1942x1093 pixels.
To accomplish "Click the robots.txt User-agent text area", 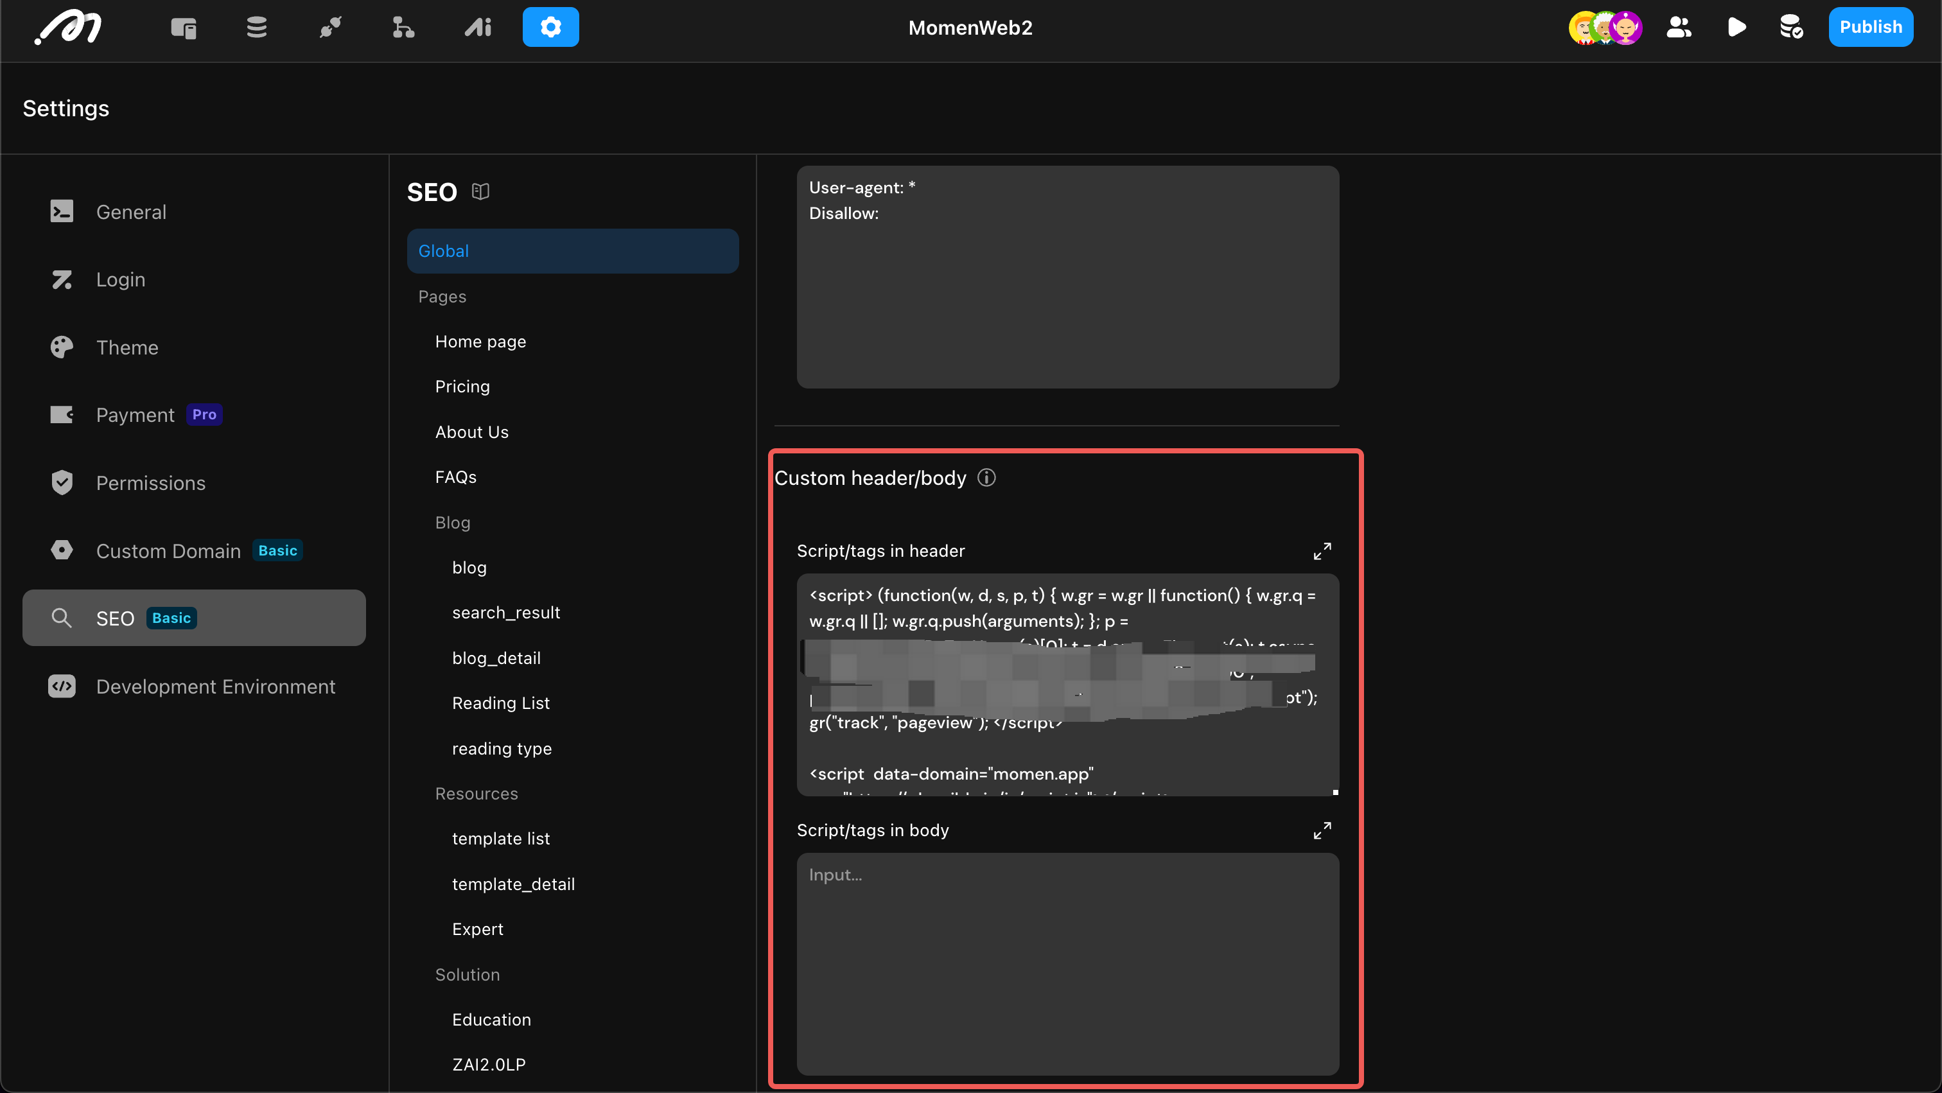I will (1067, 277).
